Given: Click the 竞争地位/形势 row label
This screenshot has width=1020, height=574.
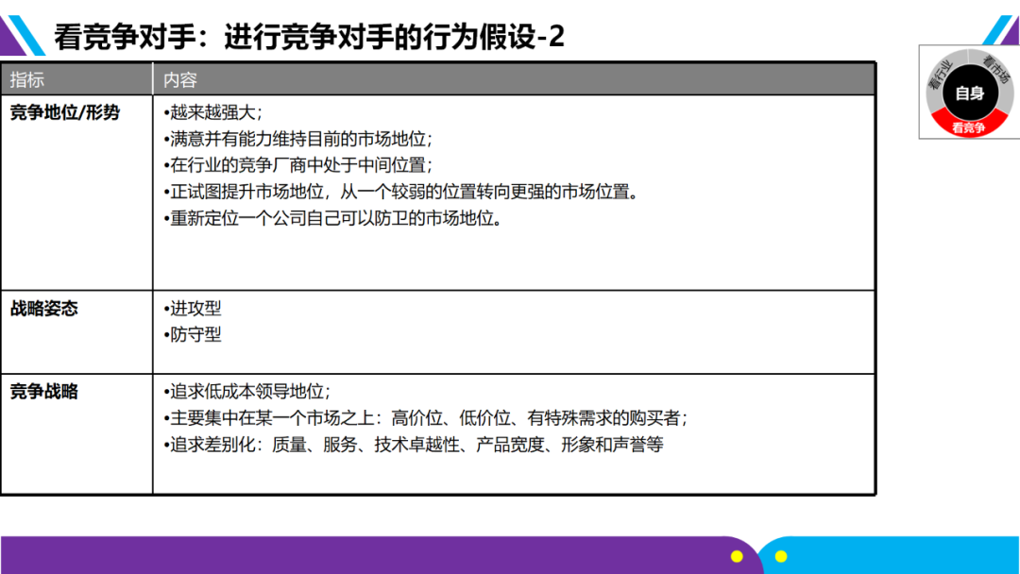Looking at the screenshot, I should 65,112.
